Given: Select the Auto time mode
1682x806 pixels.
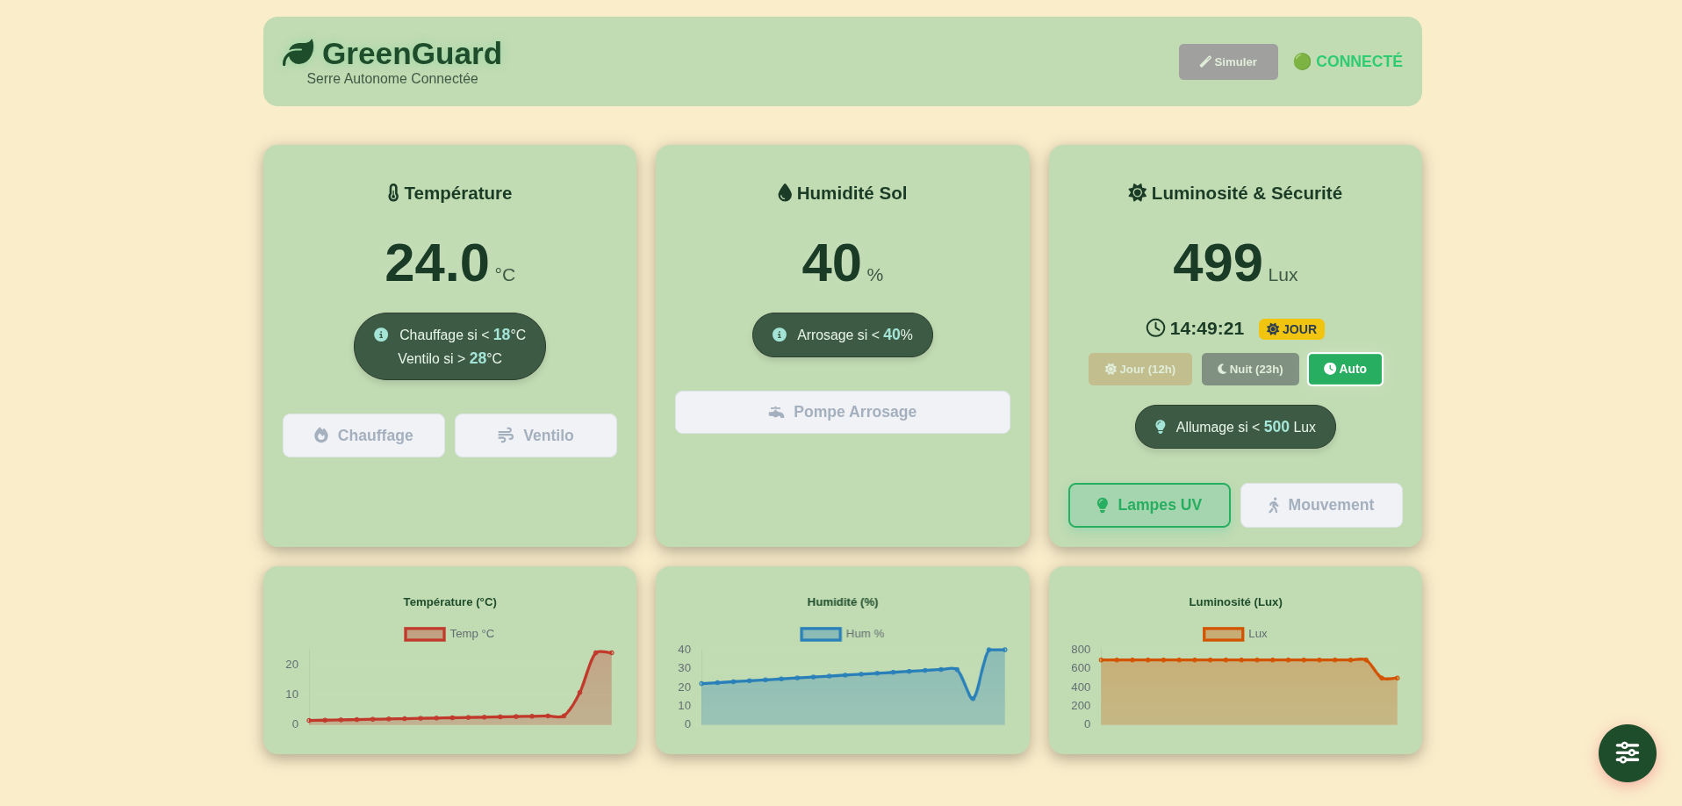Looking at the screenshot, I should (x=1344, y=370).
